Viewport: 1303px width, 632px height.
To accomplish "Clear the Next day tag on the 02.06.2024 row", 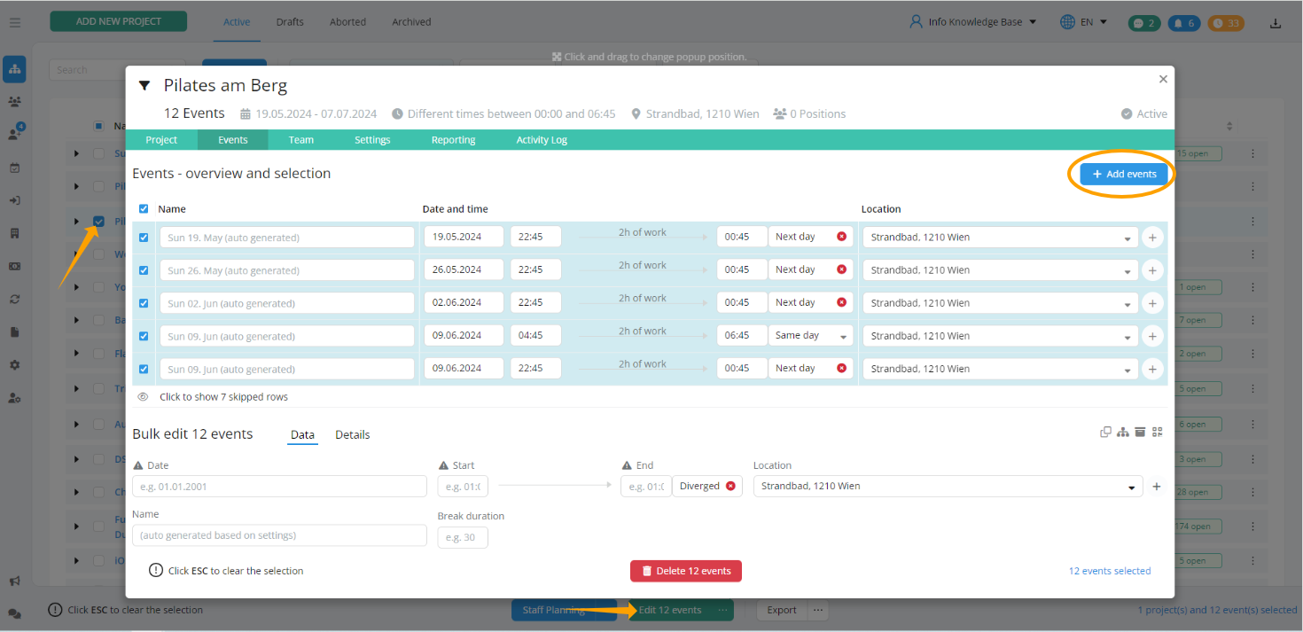I will (841, 302).
